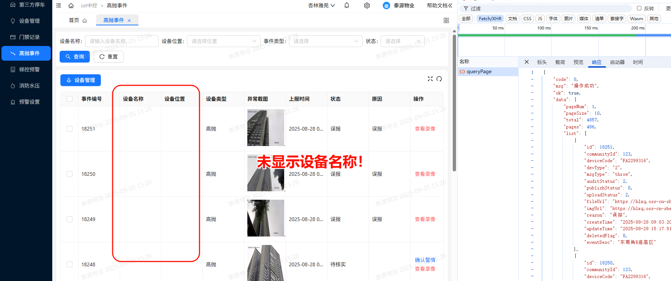Collapse sidebar with the menu fold icon
Viewport: 671px width, 281px height.
point(59,6)
